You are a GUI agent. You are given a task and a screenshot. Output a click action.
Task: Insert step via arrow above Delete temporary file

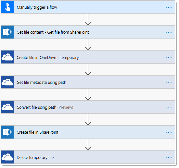pos(89,145)
